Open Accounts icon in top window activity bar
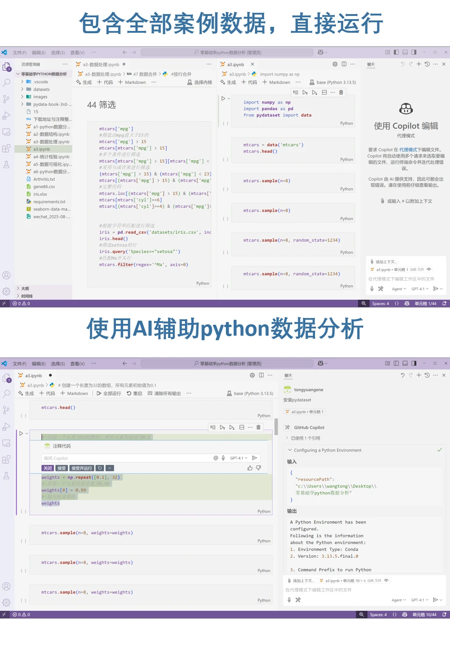The image size is (450, 655). click(x=6, y=275)
